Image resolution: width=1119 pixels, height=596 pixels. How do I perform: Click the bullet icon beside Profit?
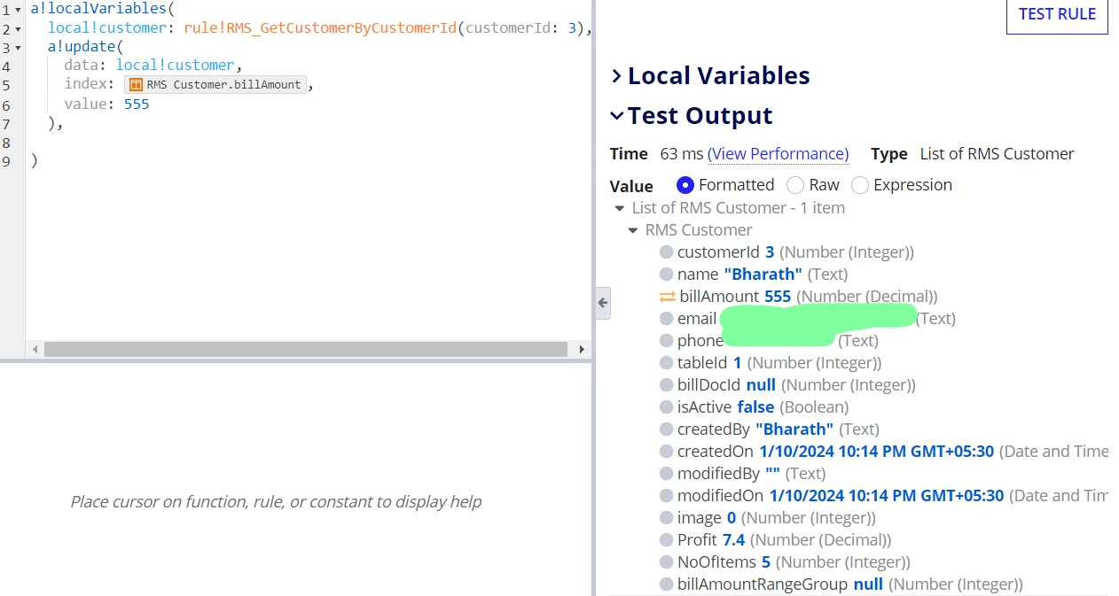tap(667, 540)
